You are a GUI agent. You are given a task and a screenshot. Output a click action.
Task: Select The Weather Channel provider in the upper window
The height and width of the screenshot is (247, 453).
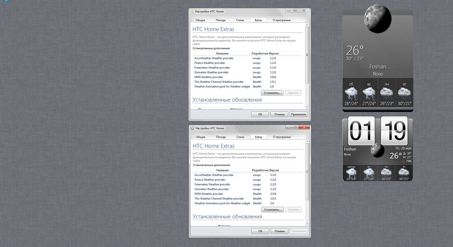(x=248, y=82)
